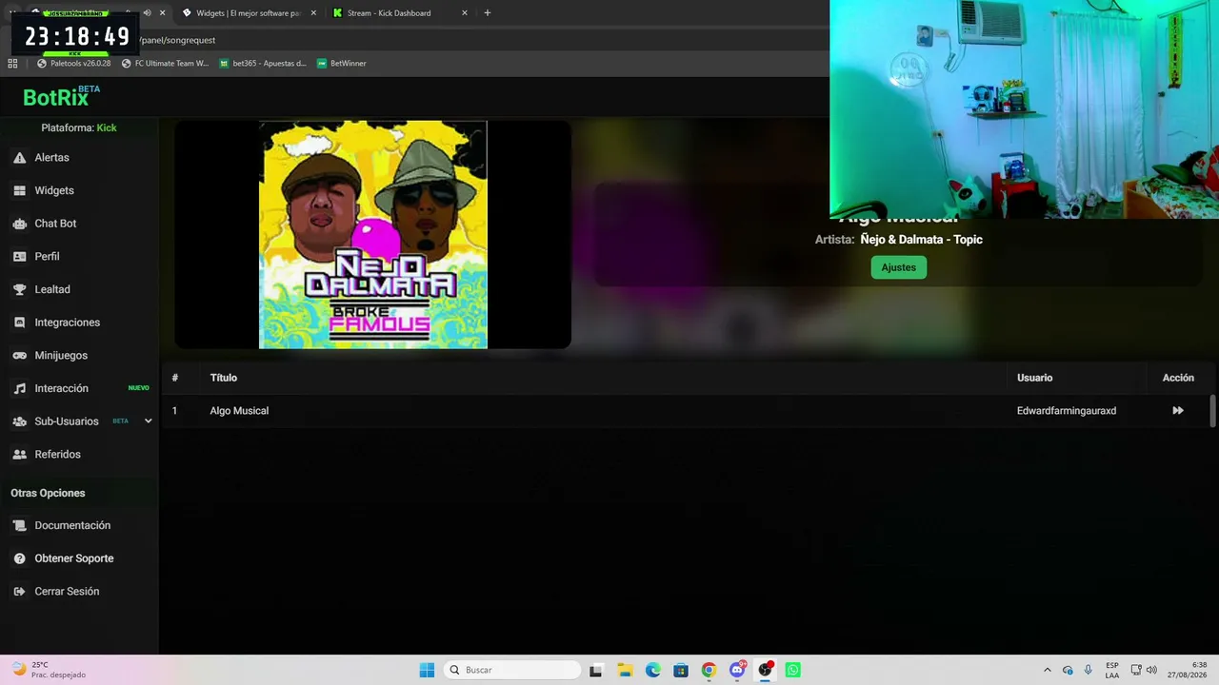This screenshot has width=1219, height=685.
Task: Expand the Sub-Usuarios submenu chevron
Action: (148, 421)
